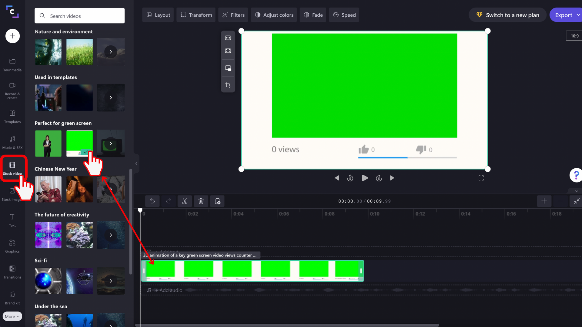Expand the Perfect for green screen category
Image resolution: width=582 pixels, height=327 pixels.
click(x=111, y=144)
